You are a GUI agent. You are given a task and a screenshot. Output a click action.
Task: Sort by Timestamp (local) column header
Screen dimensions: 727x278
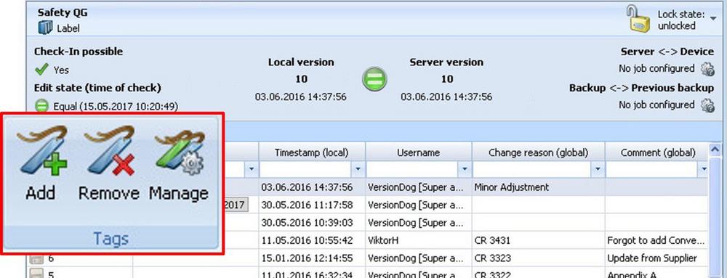(x=312, y=152)
